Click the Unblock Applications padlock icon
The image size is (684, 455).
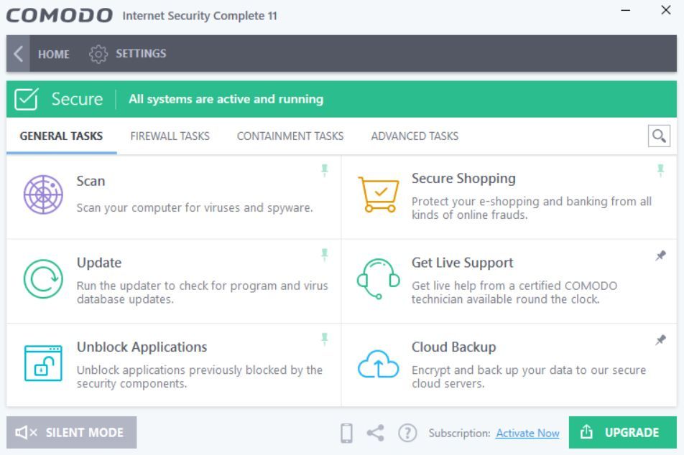pyautogui.click(x=43, y=363)
